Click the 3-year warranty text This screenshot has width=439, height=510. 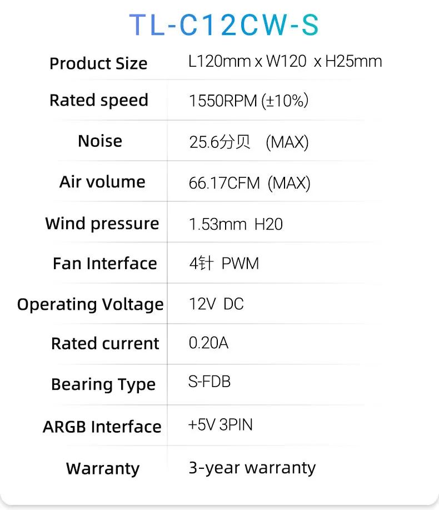point(252,468)
